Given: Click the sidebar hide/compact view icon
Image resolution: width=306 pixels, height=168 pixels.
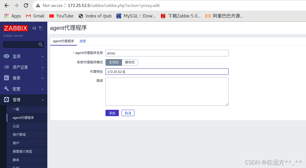Looking at the screenshot, I should (41, 28).
